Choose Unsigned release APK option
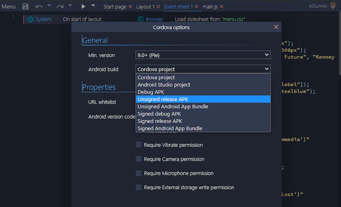The height and width of the screenshot is (207, 341). [x=203, y=99]
